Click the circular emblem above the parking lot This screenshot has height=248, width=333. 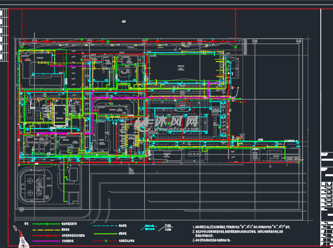click(183, 105)
